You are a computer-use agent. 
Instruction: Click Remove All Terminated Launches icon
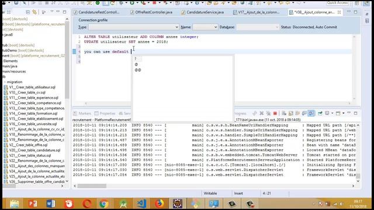click(x=268, y=113)
